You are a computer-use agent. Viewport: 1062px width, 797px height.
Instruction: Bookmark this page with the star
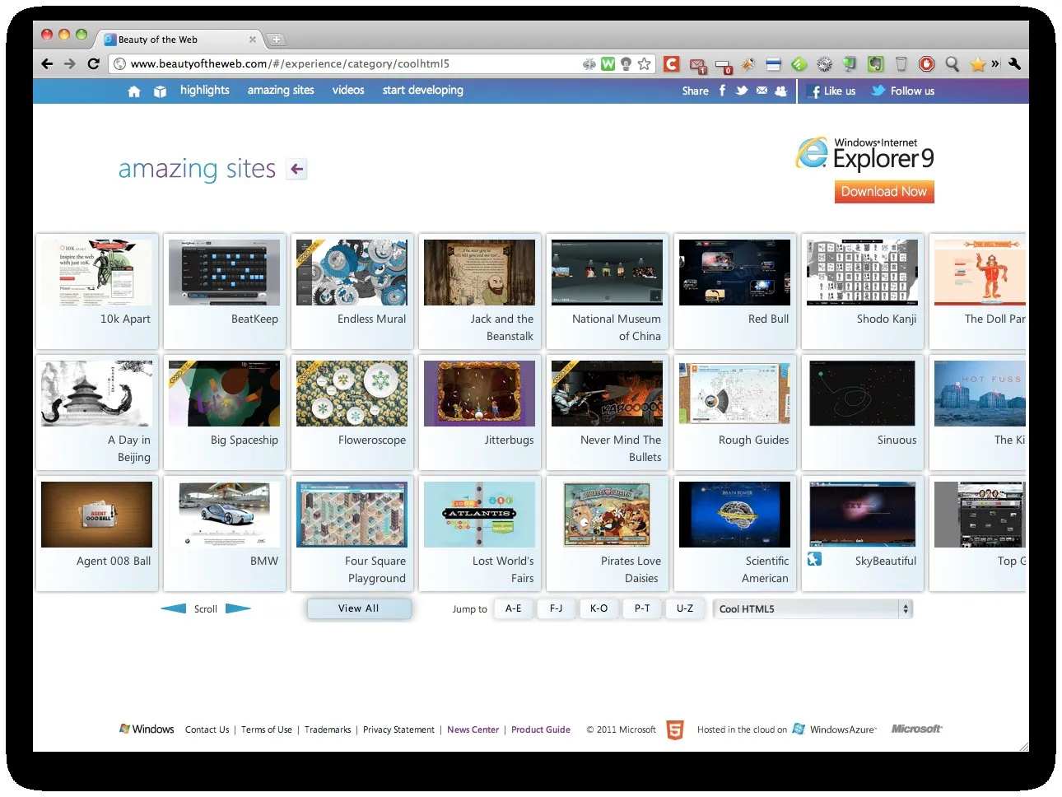(x=644, y=63)
